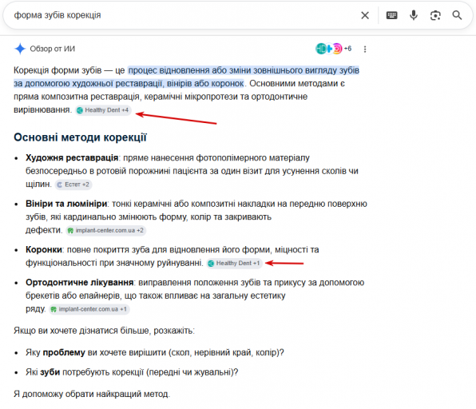Clear the search query with the X icon

pyautogui.click(x=365, y=15)
